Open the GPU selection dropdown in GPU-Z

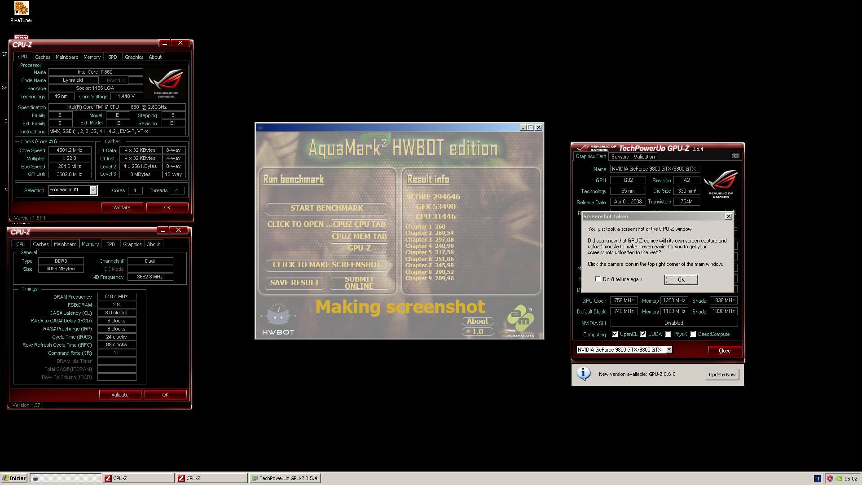click(x=669, y=350)
